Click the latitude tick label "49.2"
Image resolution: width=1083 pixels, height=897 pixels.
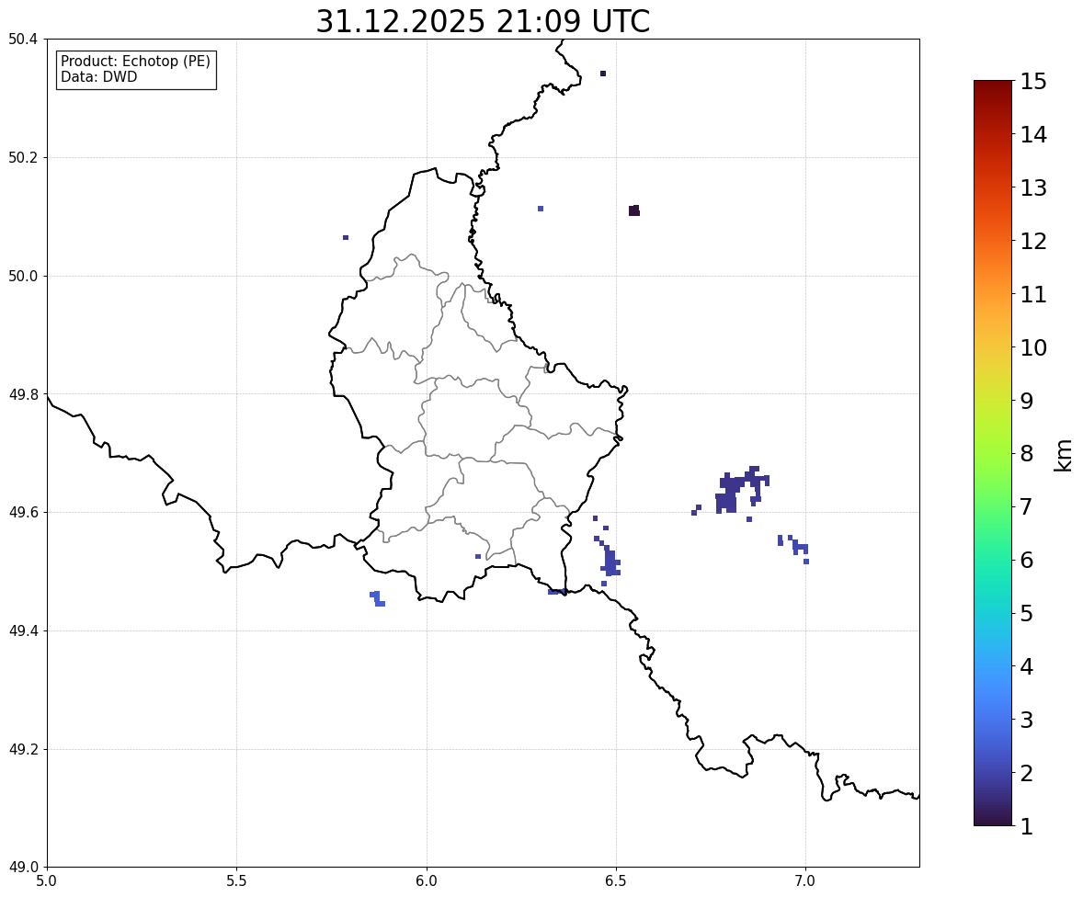[23, 749]
